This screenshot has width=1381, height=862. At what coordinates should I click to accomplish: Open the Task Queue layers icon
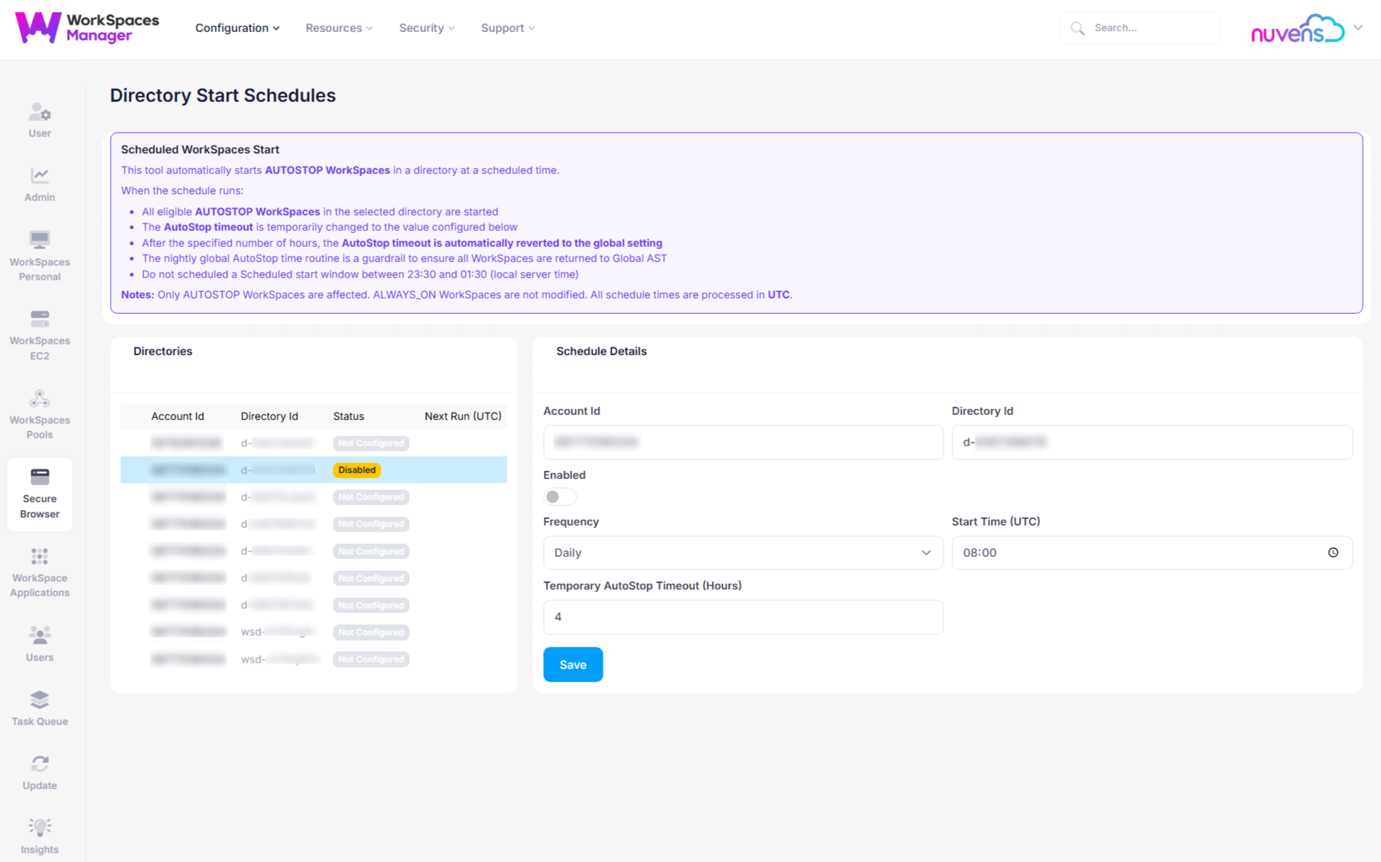coord(39,700)
